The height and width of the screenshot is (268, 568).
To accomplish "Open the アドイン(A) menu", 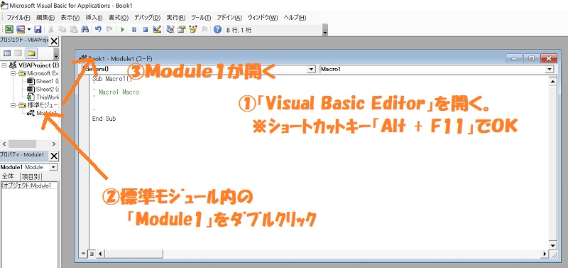I will tap(229, 17).
